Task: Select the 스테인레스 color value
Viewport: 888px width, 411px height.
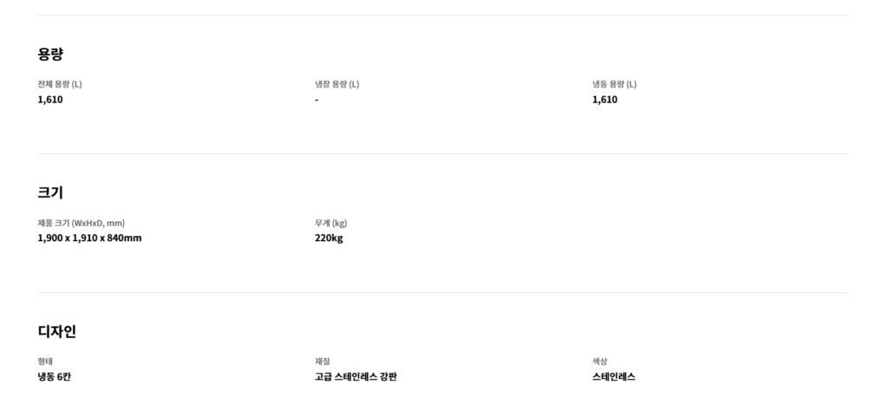Action: coord(614,377)
